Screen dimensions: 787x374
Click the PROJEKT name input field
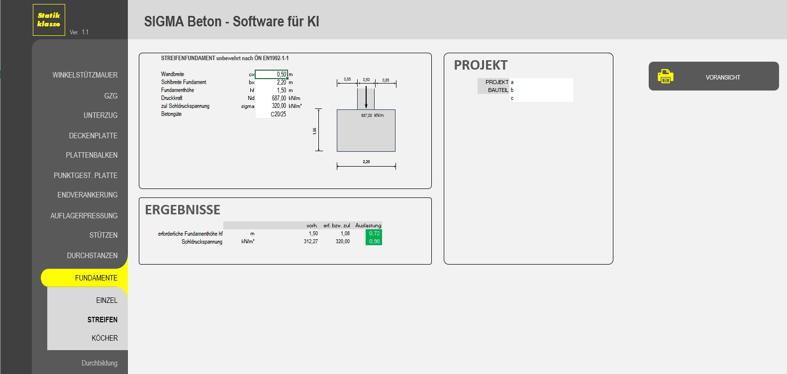541,82
